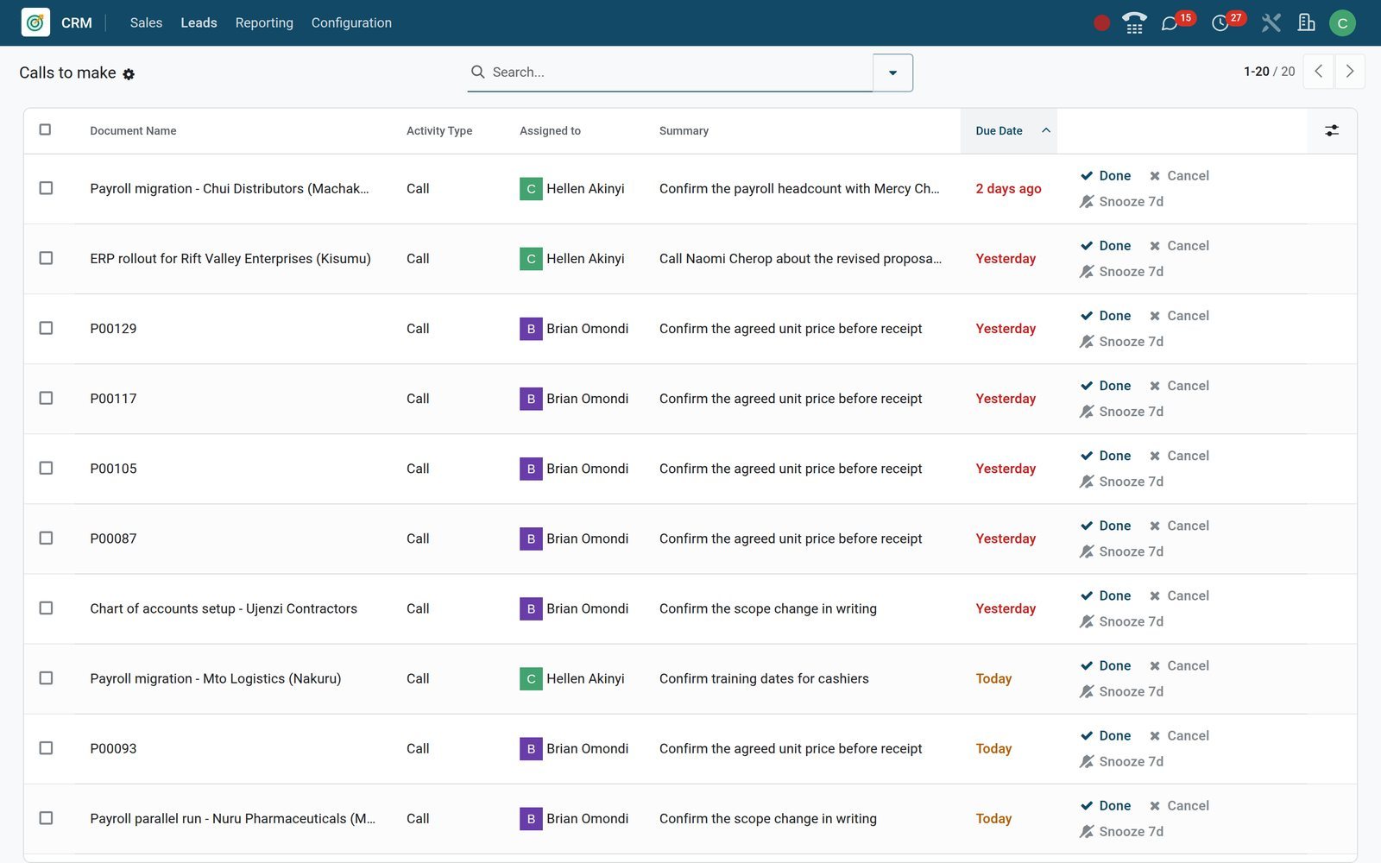Open the Reporting menu
Screen dimensions: 1381x863
[264, 23]
